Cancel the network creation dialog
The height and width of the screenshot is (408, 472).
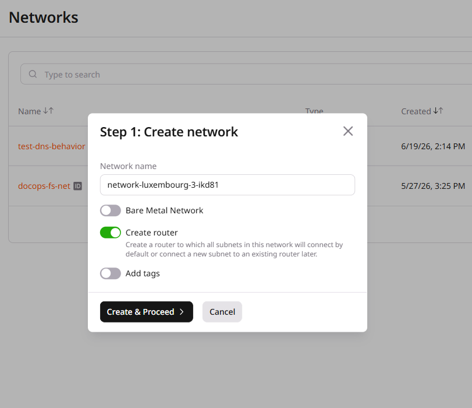click(222, 312)
